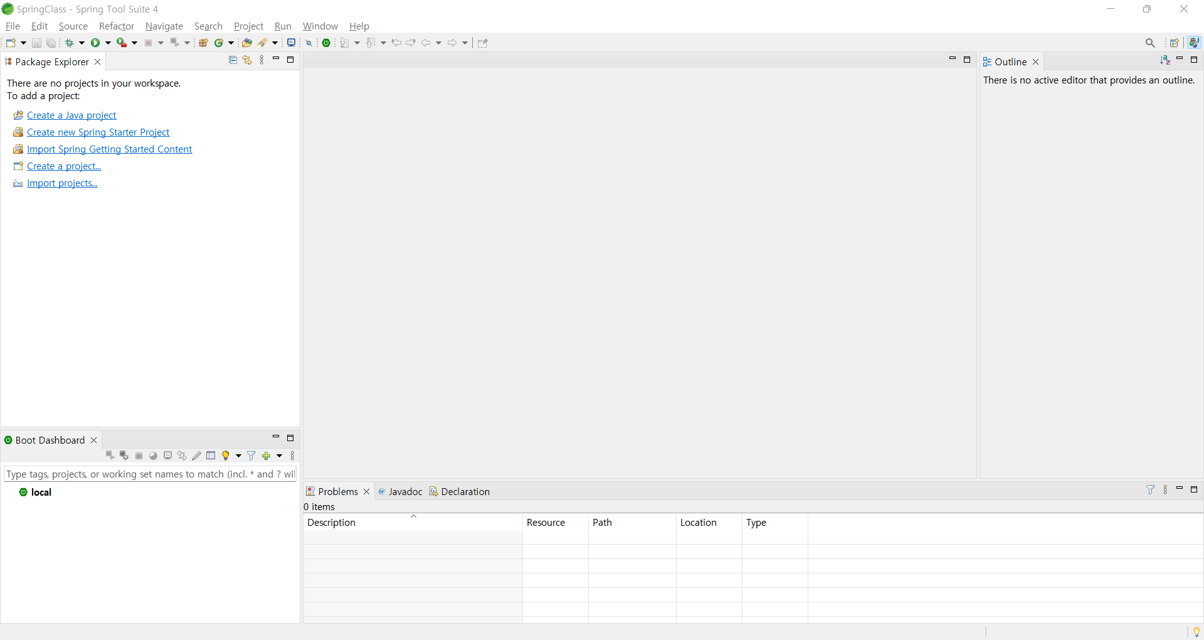Open the Refactor menu
Screen dimensions: 1204x640
click(x=117, y=26)
